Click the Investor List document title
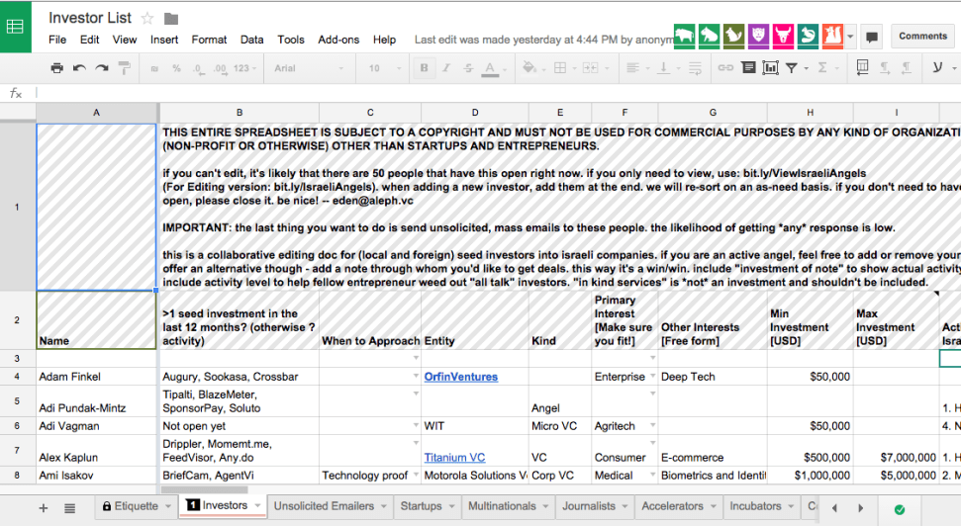 [90, 18]
